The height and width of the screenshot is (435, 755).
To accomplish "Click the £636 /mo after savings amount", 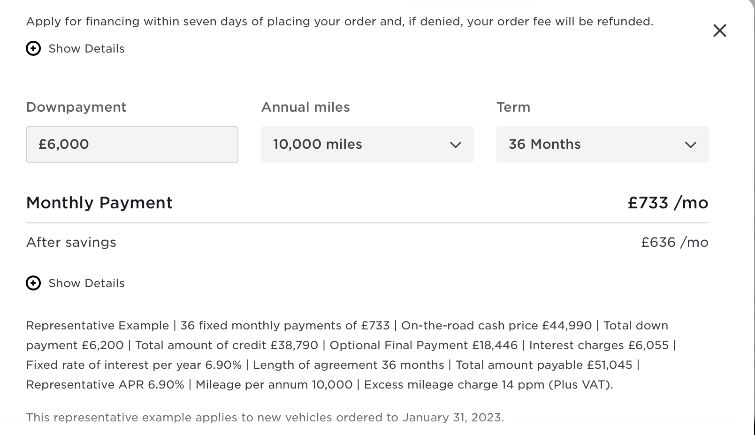I will point(675,242).
